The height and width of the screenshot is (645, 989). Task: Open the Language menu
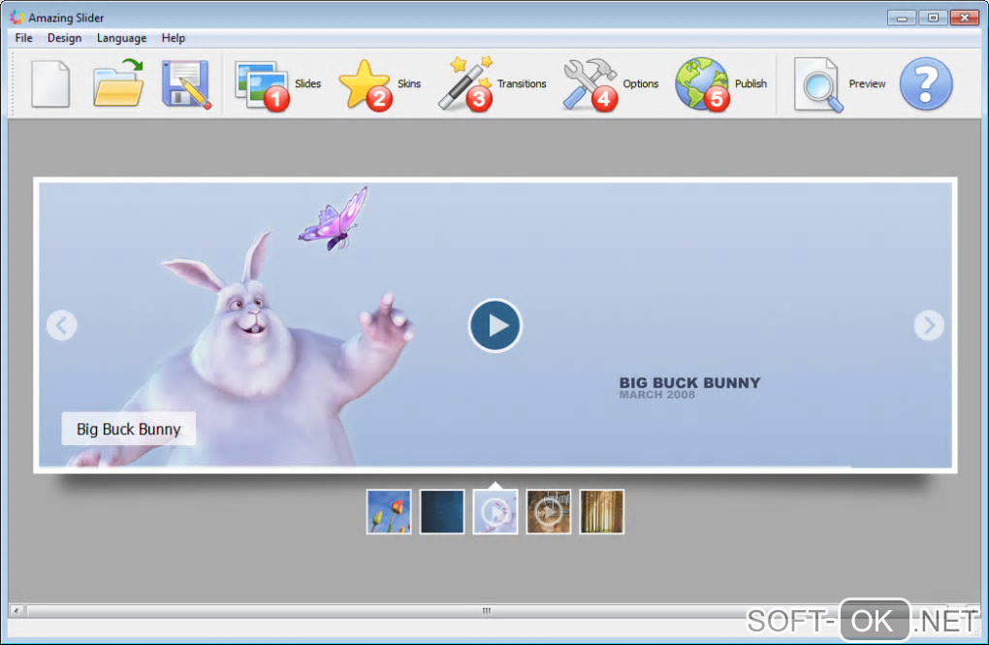121,38
